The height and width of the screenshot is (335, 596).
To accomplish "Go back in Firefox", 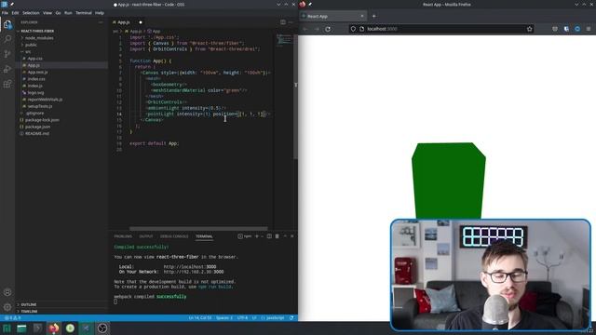I will coord(305,29).
